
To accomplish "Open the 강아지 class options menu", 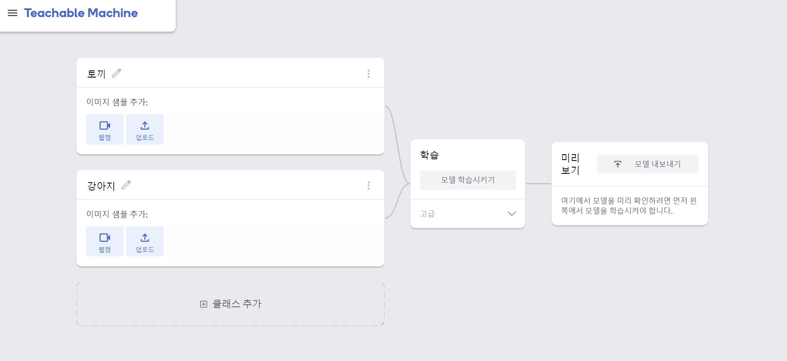I will (x=369, y=186).
